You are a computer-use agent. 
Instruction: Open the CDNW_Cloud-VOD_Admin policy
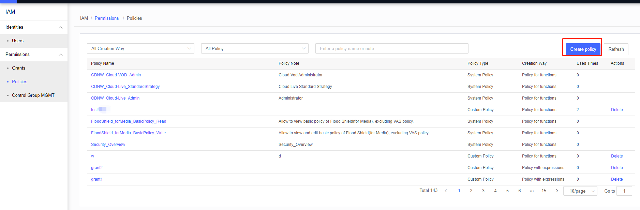116,75
